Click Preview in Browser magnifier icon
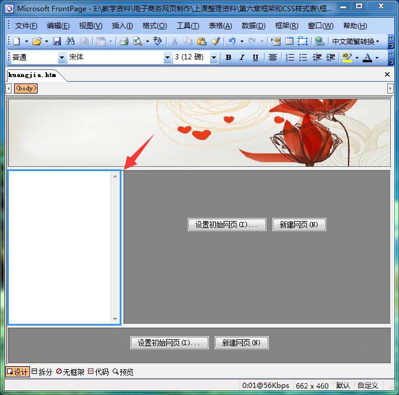Viewport: 399px width, 395px height. (x=138, y=41)
